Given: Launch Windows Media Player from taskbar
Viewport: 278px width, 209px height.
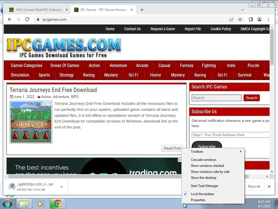Looking at the screenshot, I should click(x=41, y=204).
